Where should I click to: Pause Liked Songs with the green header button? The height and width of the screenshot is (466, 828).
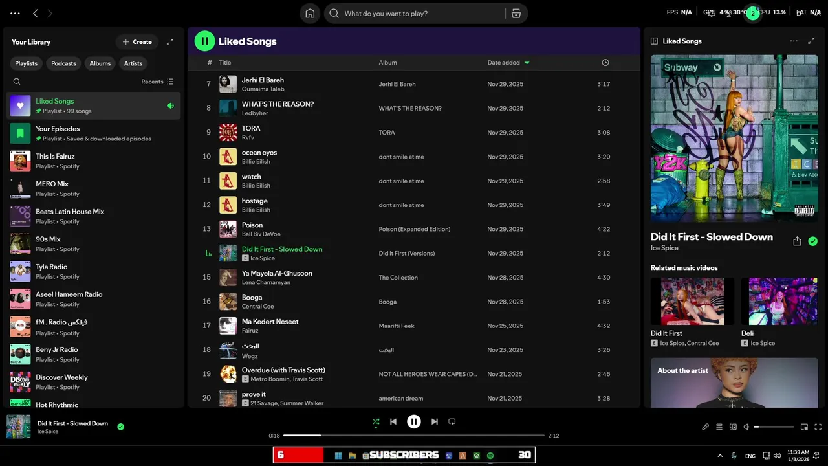pos(204,41)
